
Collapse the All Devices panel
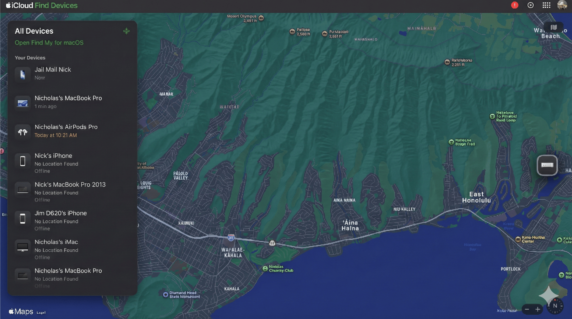coord(126,31)
